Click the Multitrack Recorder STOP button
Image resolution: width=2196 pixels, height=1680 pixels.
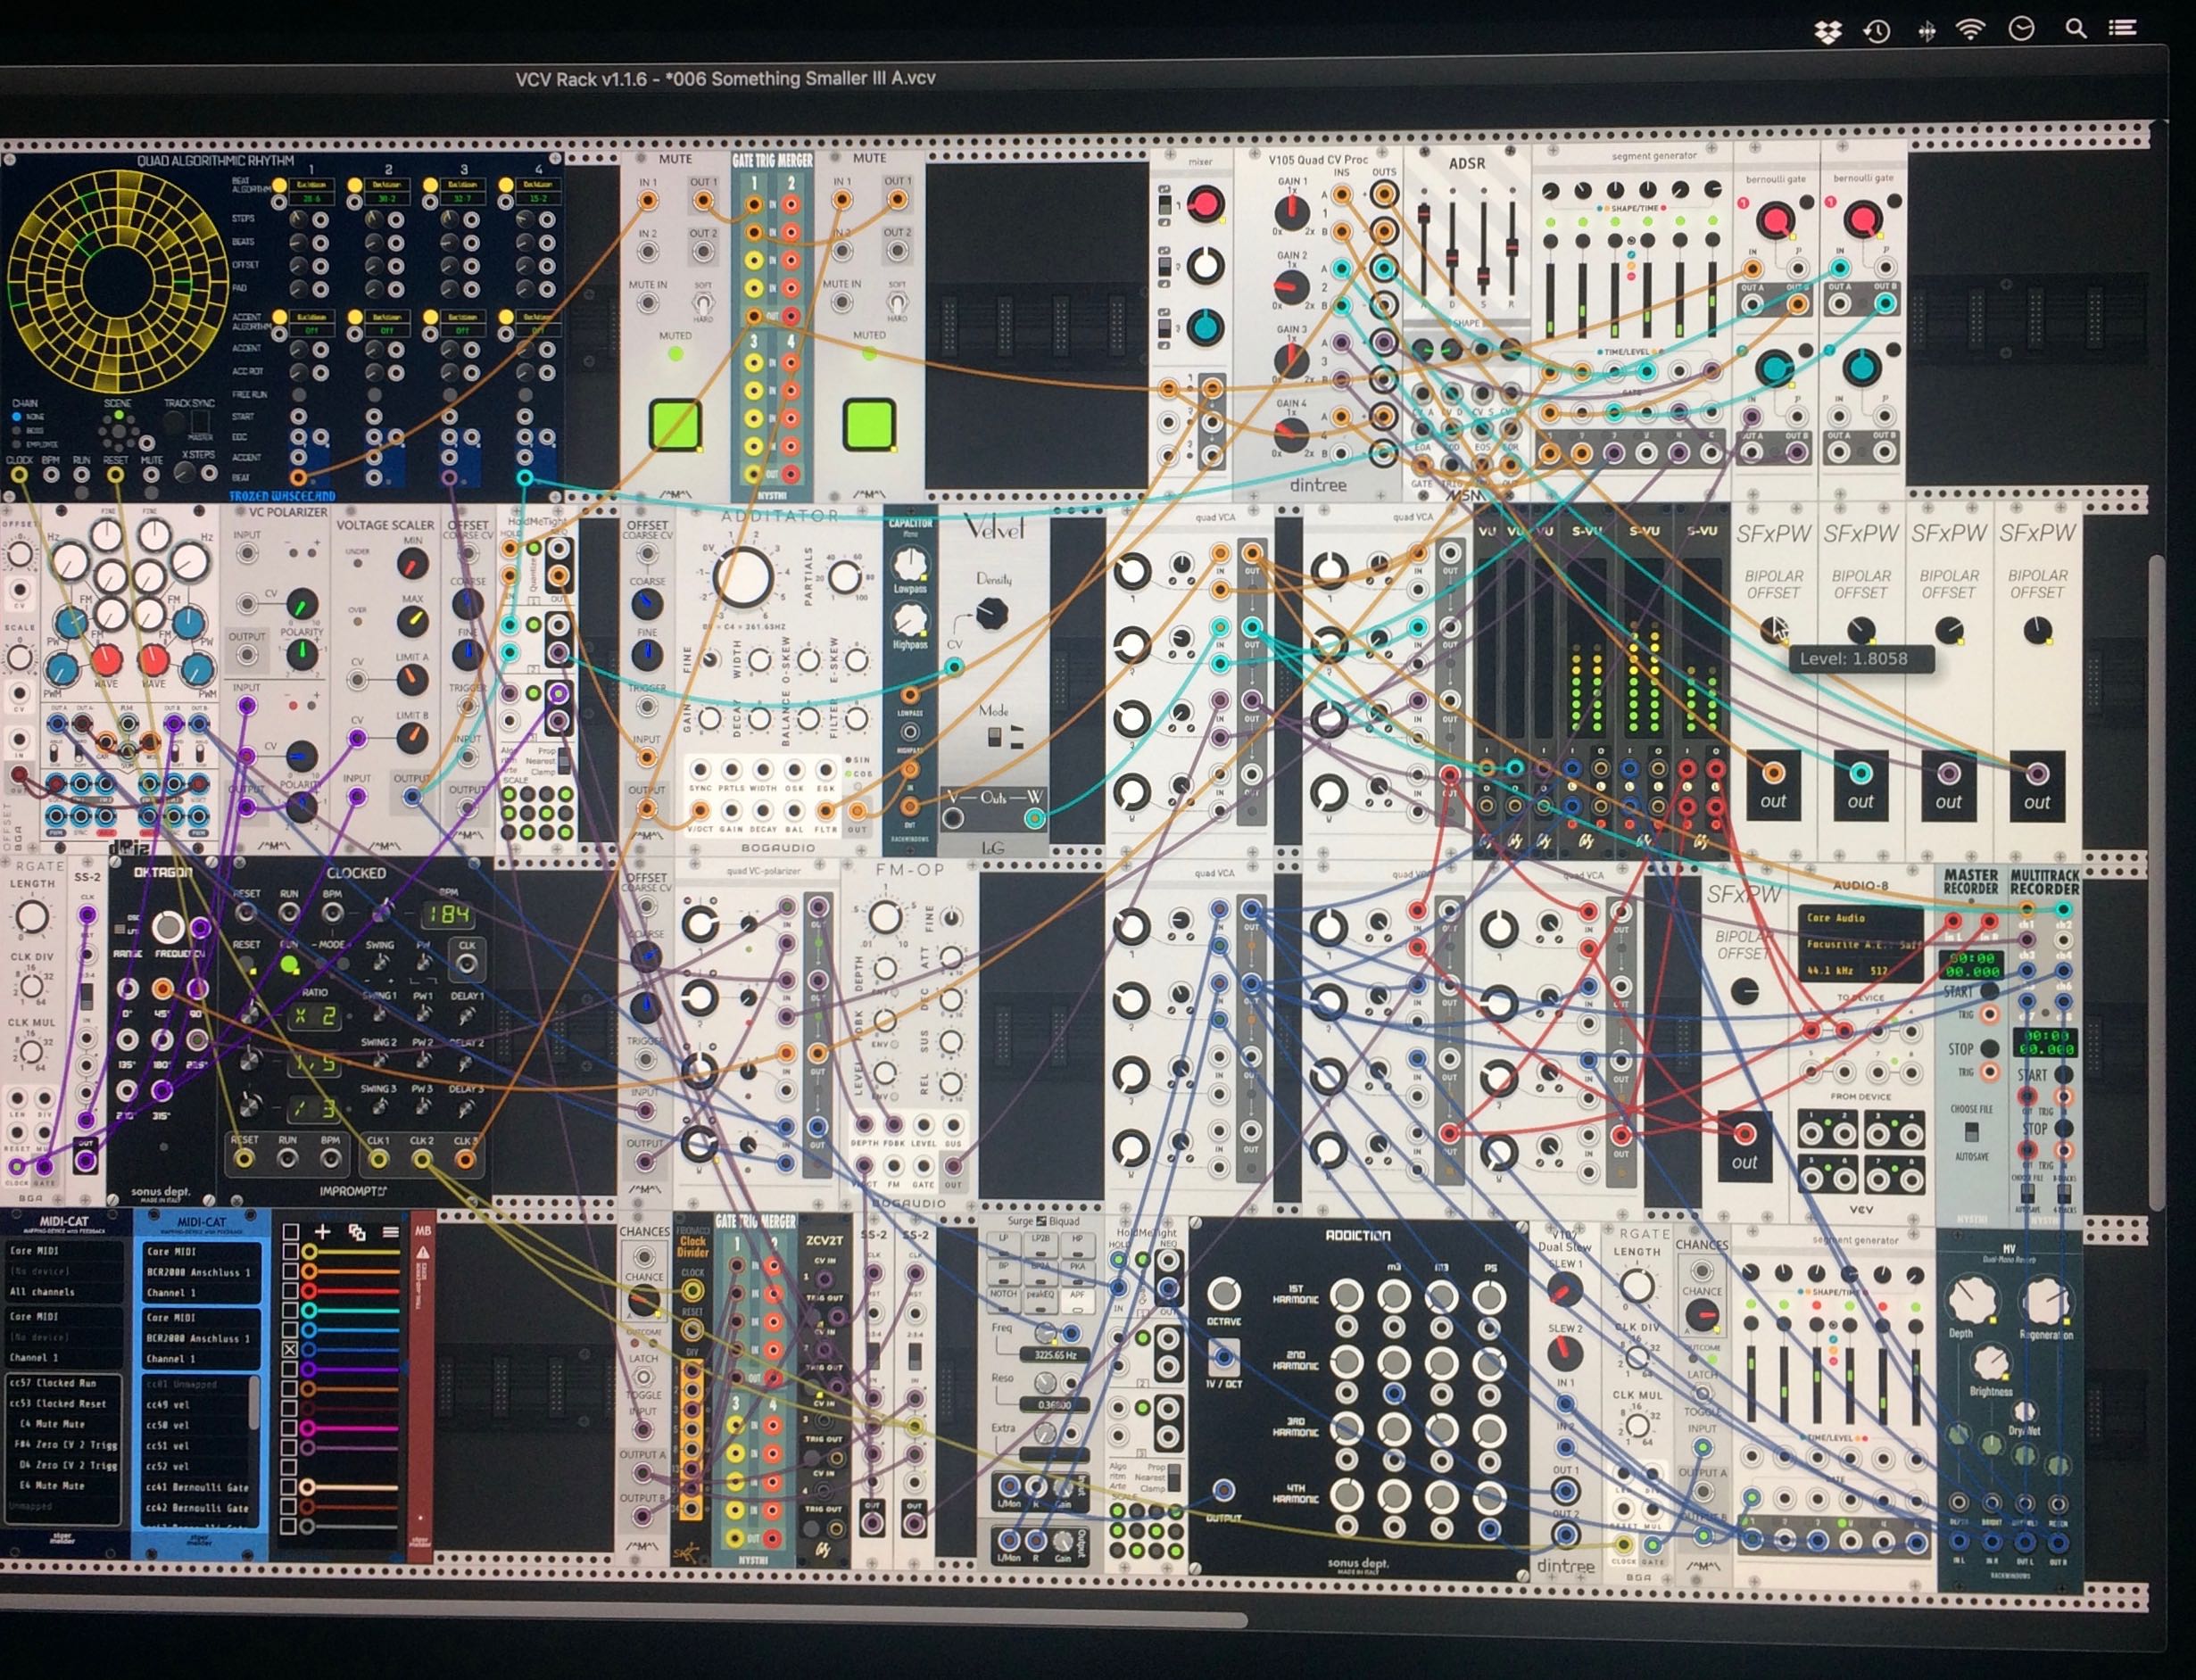2062,1128
